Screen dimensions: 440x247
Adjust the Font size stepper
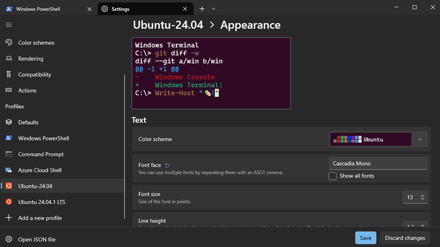(422, 197)
